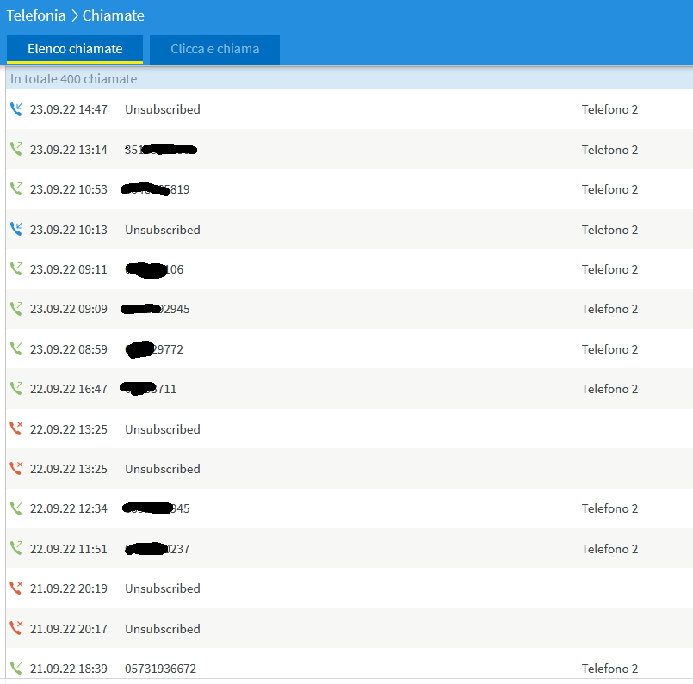Image resolution: width=693 pixels, height=684 pixels.
Task: Click partially hidden number ending 0237
Action: [158, 549]
